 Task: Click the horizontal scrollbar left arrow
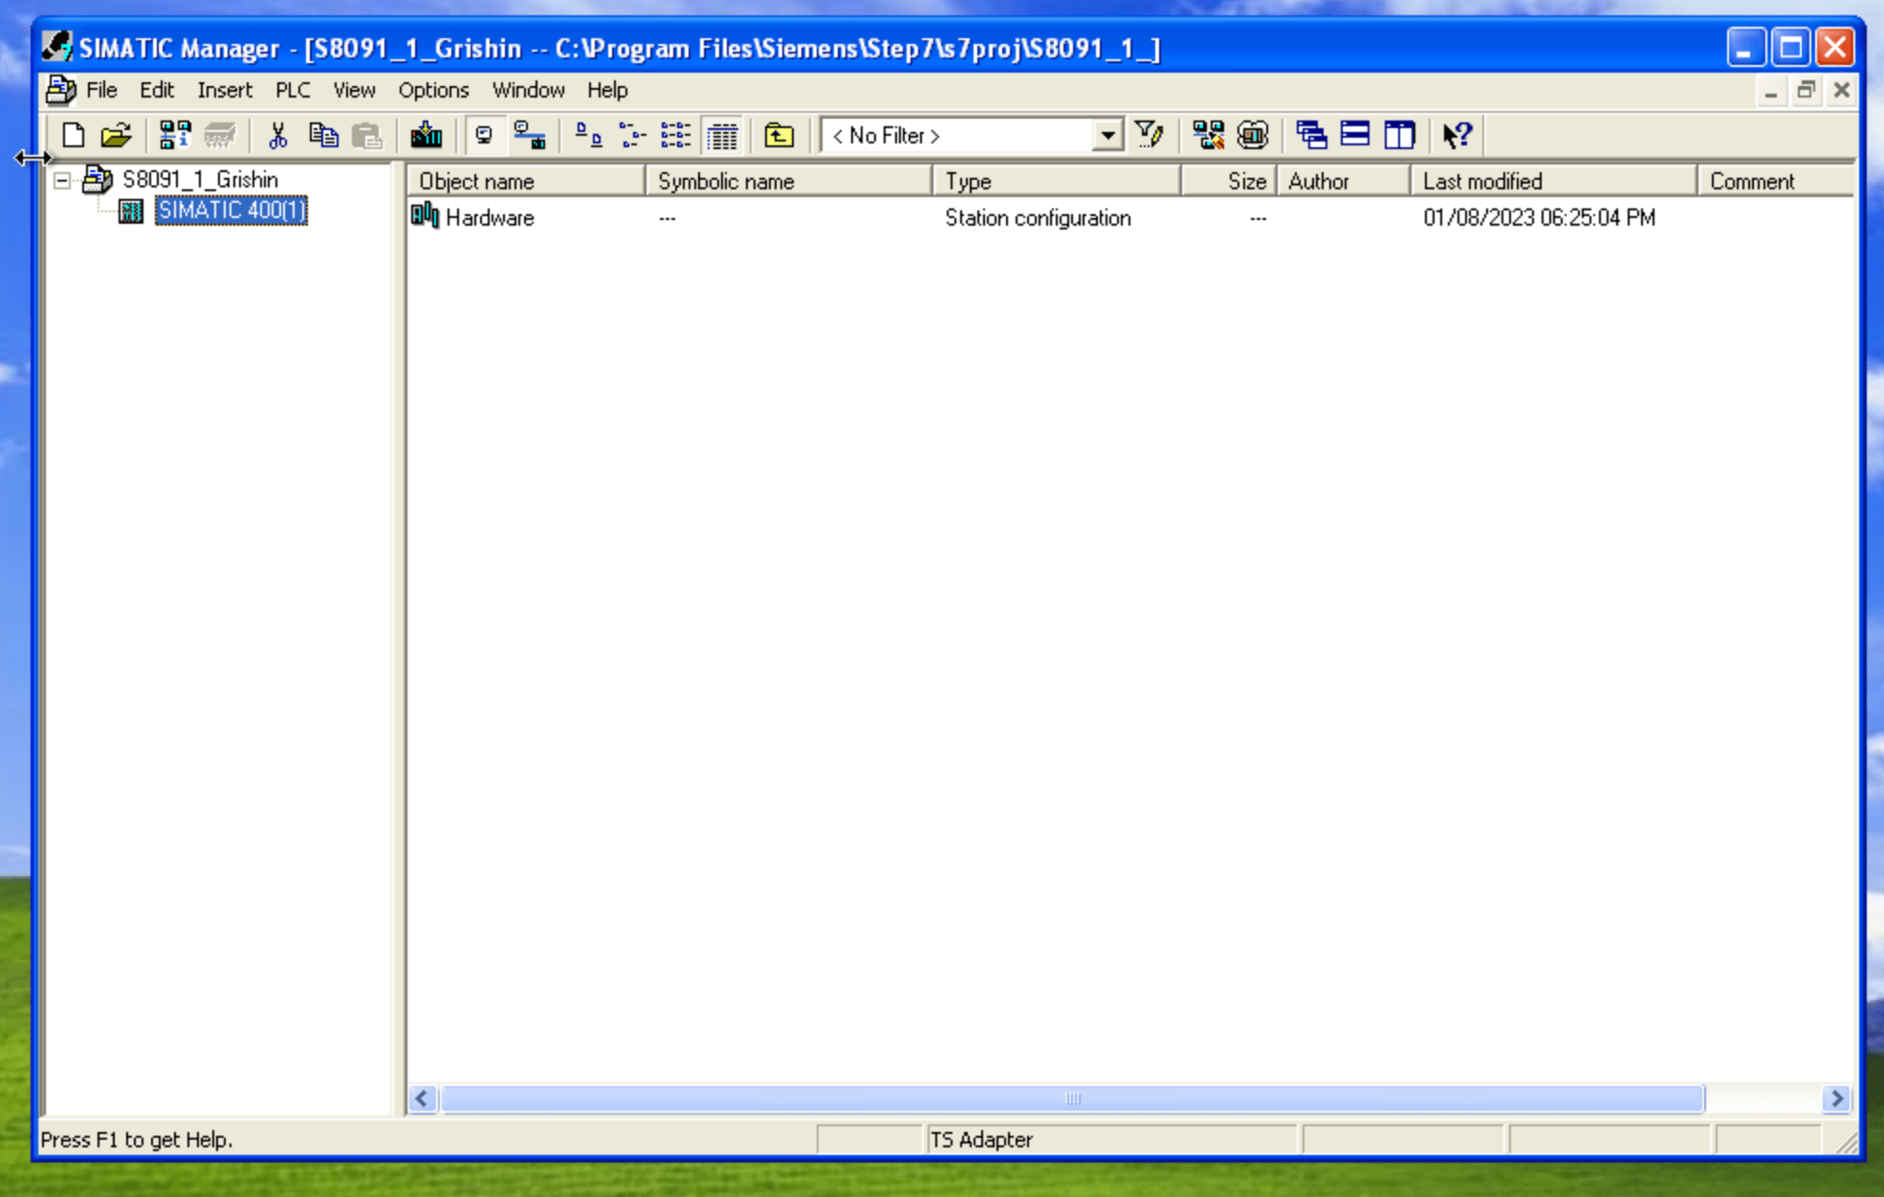pos(423,1099)
